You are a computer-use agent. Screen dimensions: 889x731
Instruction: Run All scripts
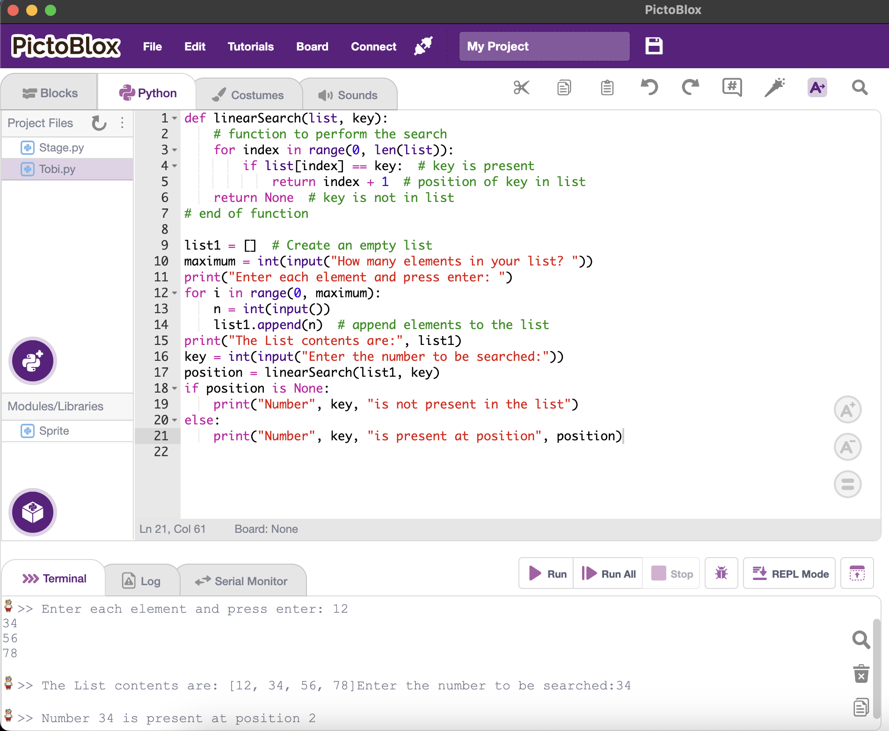[608, 573]
